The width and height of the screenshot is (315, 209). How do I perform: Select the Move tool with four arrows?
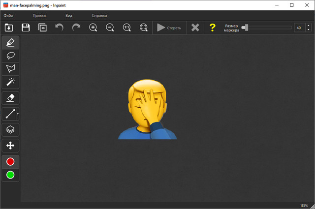coord(10,145)
